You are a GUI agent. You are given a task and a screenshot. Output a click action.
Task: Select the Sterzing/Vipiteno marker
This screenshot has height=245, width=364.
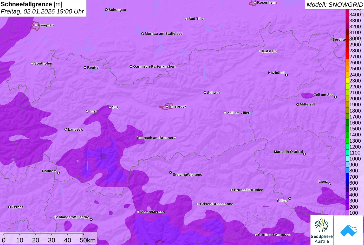(171, 172)
